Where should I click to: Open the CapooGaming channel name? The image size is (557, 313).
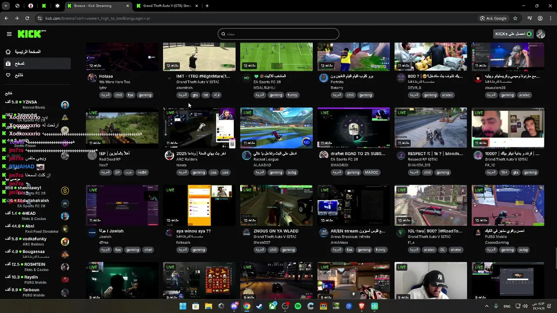point(497,243)
